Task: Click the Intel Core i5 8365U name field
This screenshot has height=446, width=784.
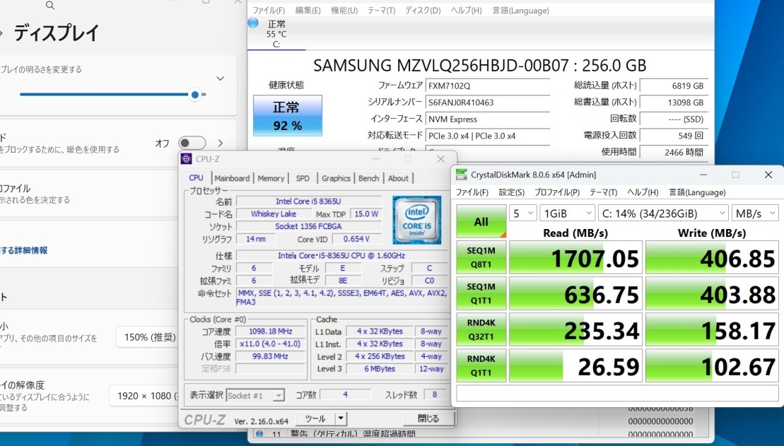Action: point(308,201)
